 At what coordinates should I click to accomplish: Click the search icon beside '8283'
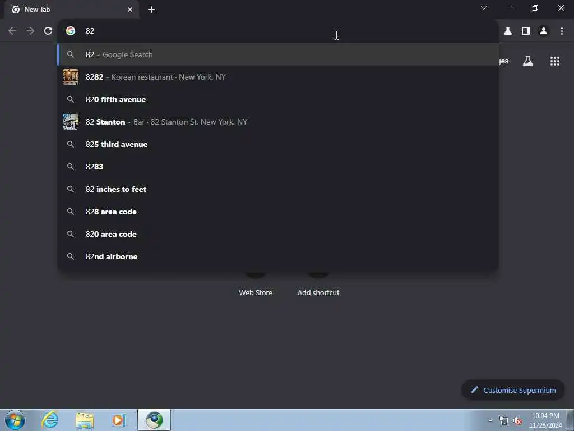pos(71,167)
